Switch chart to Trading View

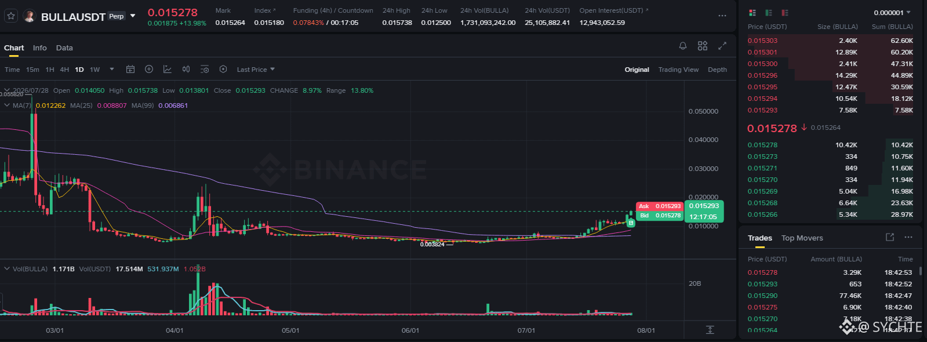(678, 70)
